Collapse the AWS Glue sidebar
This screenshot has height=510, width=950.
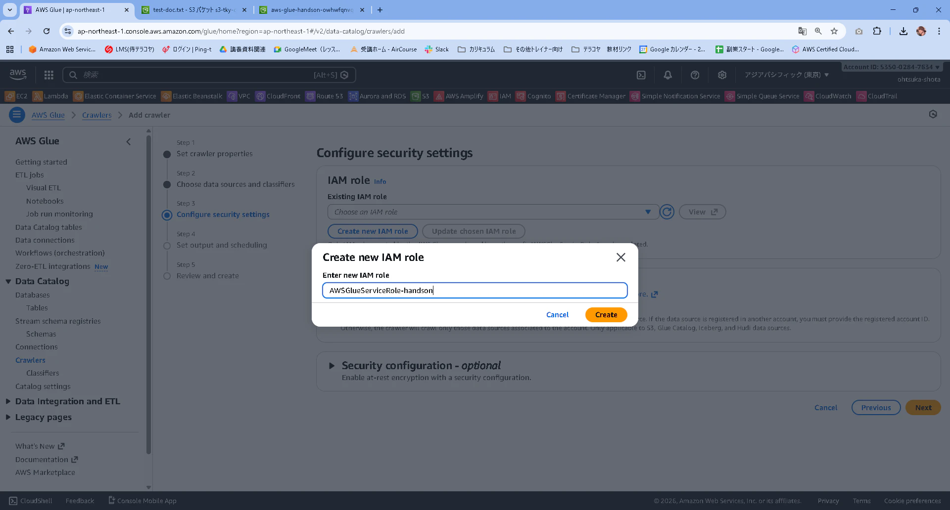pyautogui.click(x=129, y=142)
